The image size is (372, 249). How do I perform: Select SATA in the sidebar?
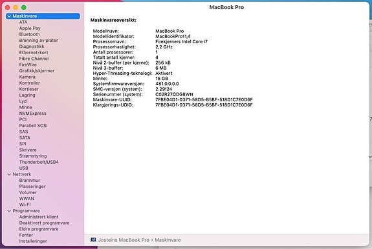(x=25, y=138)
